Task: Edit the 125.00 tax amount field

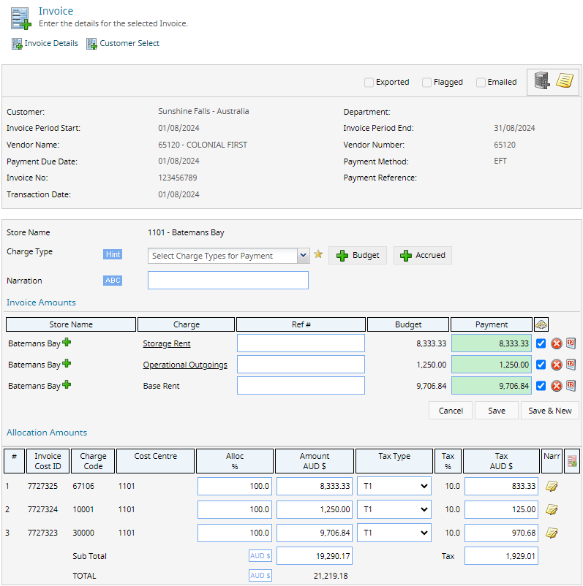Action: pos(501,509)
